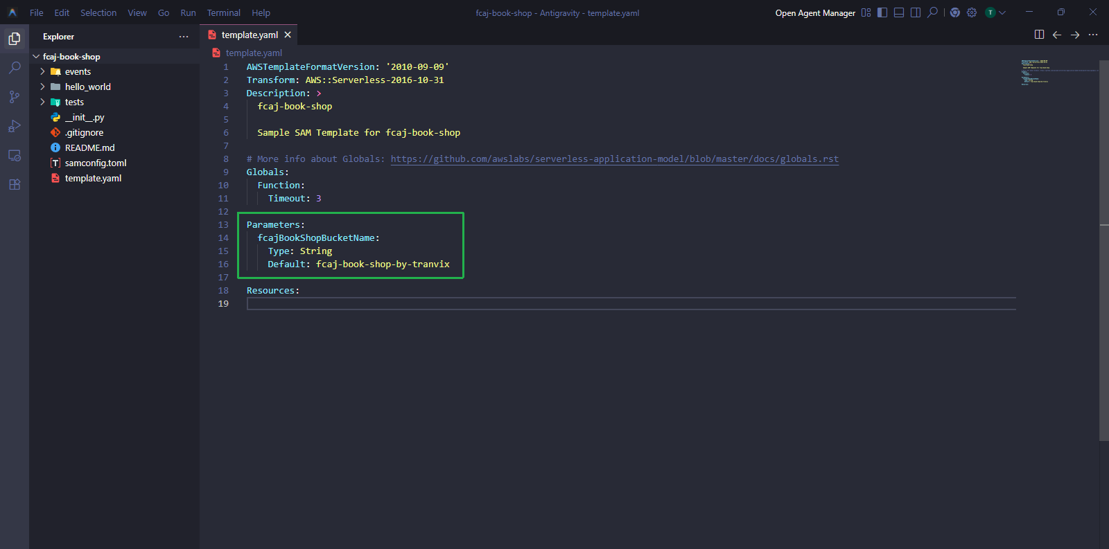The width and height of the screenshot is (1109, 549).
Task: Open editor More Actions ellipsis menu
Action: 1093,35
